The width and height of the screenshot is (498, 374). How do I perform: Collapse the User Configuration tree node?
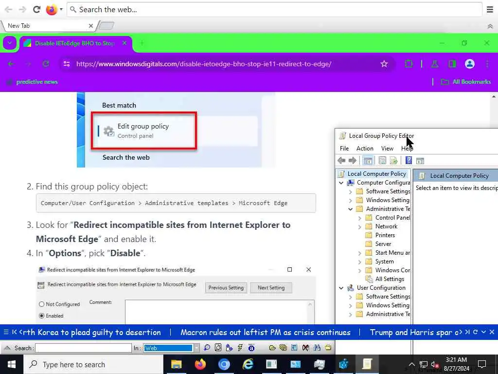(341, 288)
